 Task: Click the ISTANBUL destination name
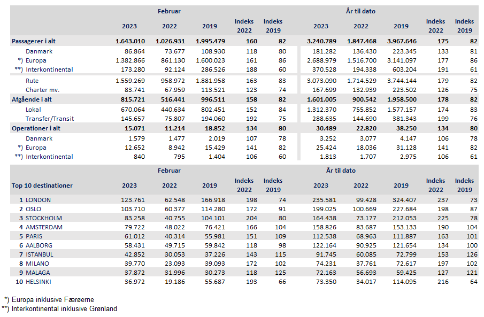(x=41, y=254)
